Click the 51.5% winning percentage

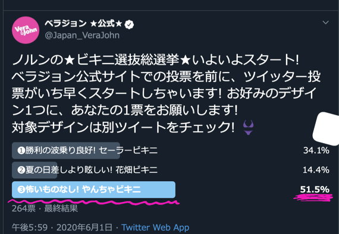pos(315,189)
